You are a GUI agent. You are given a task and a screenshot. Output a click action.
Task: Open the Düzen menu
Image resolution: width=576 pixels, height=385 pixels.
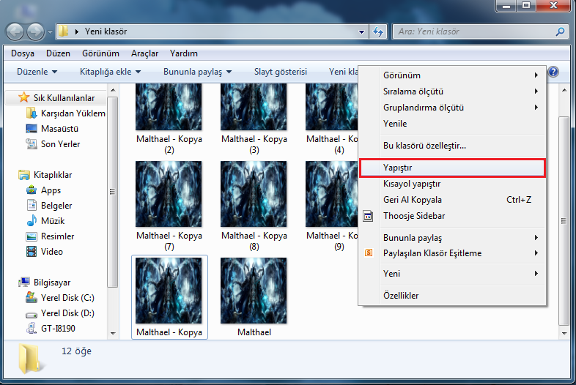pyautogui.click(x=58, y=53)
